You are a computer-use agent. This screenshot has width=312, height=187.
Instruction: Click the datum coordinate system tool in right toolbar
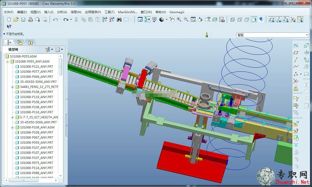(296, 81)
